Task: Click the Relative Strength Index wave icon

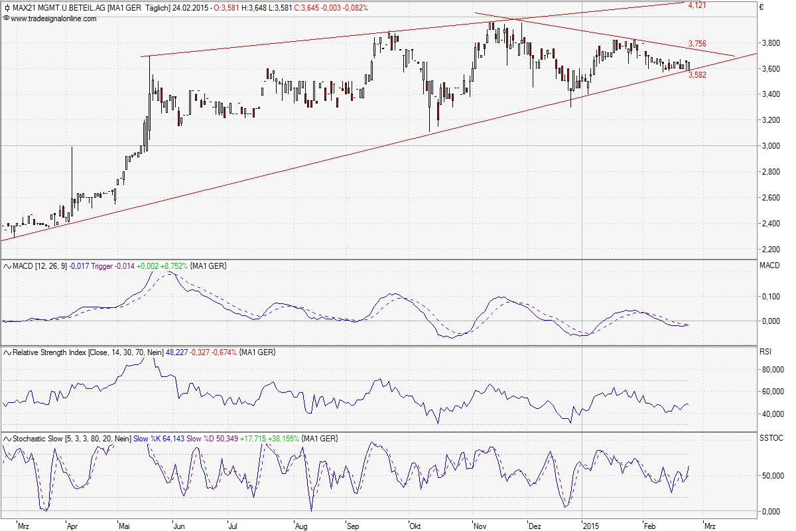Action: (7, 352)
